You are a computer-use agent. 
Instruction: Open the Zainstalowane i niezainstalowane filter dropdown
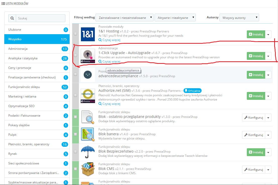click(124, 18)
